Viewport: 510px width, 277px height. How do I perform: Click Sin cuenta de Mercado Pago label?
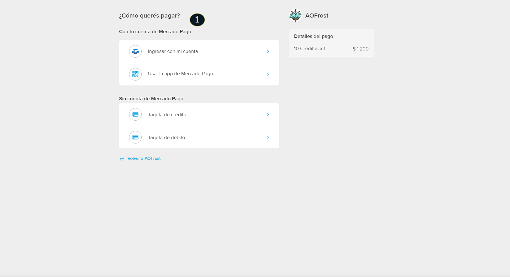coord(151,99)
